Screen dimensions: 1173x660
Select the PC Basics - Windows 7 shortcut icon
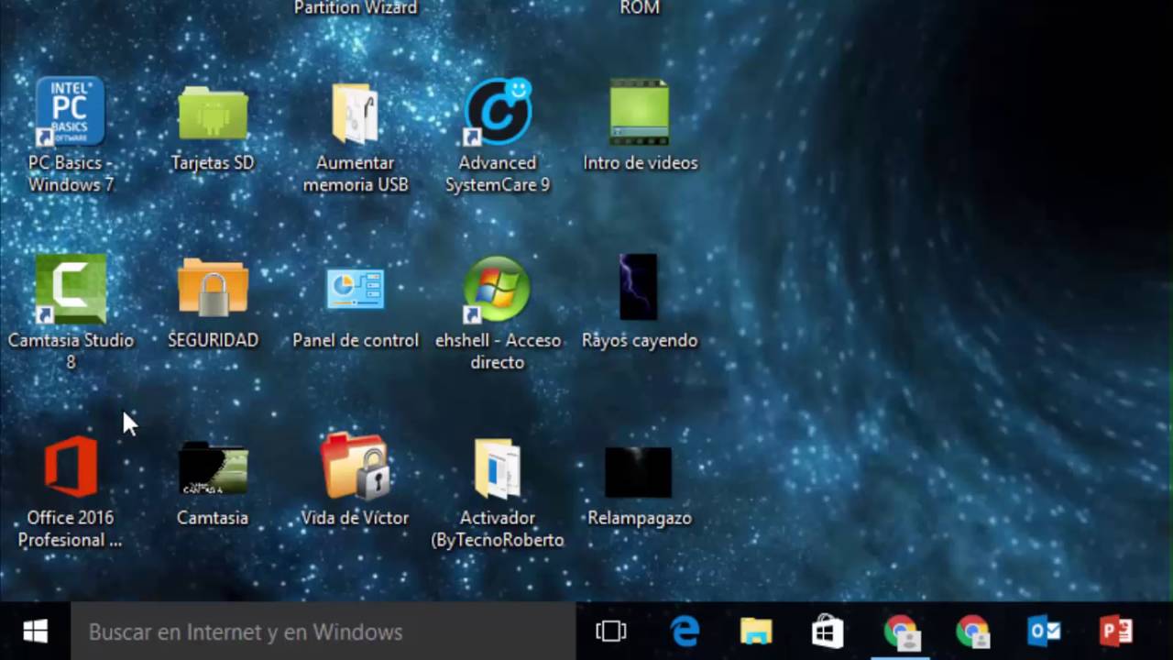point(71,112)
